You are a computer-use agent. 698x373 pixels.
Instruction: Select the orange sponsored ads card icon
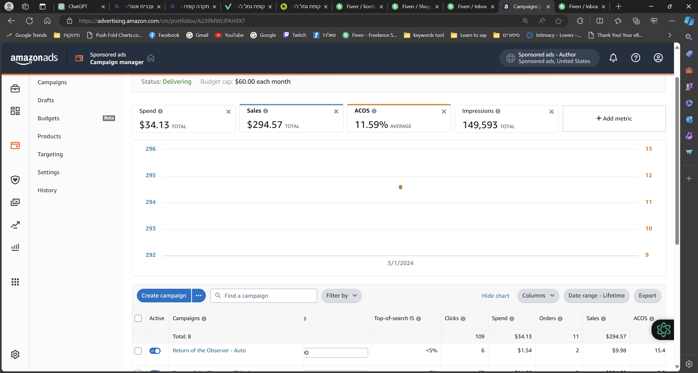click(x=15, y=145)
